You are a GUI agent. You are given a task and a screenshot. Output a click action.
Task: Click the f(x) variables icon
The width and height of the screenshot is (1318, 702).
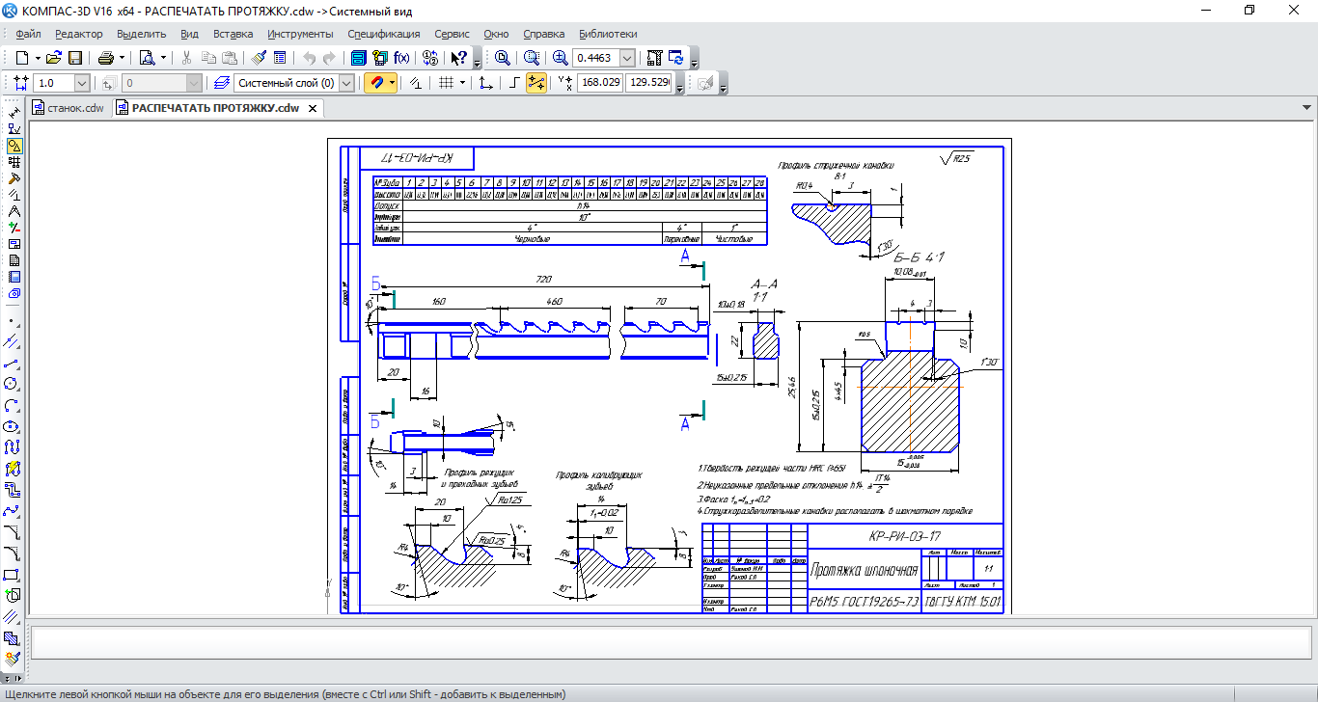pyautogui.click(x=402, y=58)
